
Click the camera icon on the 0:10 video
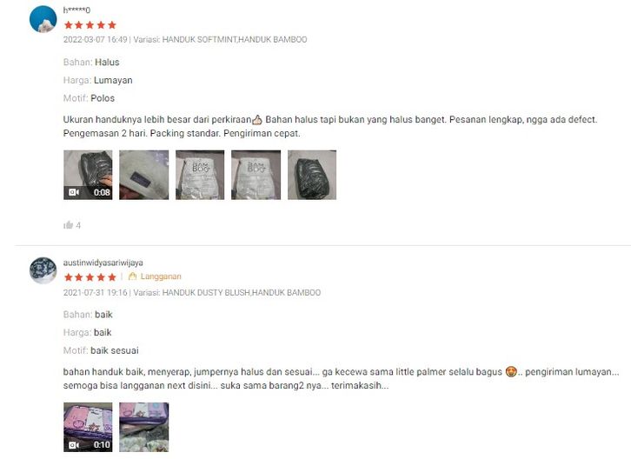pyautogui.click(x=74, y=444)
